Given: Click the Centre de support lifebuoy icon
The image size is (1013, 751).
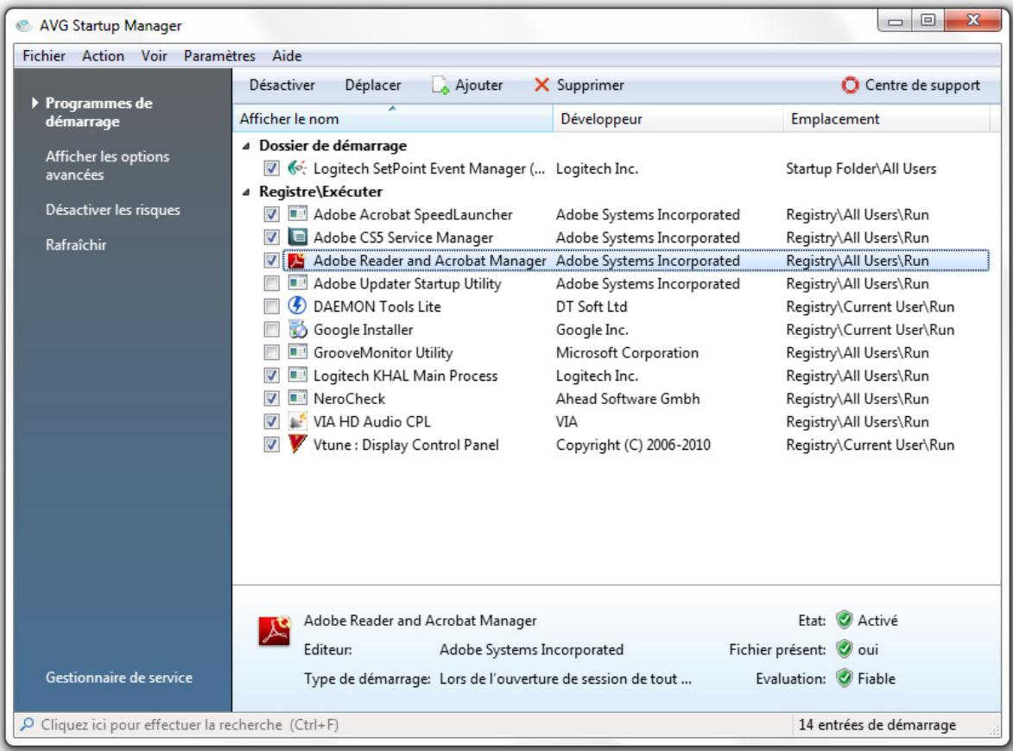Looking at the screenshot, I should [x=850, y=85].
